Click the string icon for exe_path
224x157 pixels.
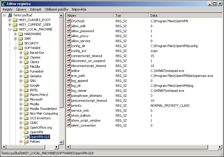69,75
